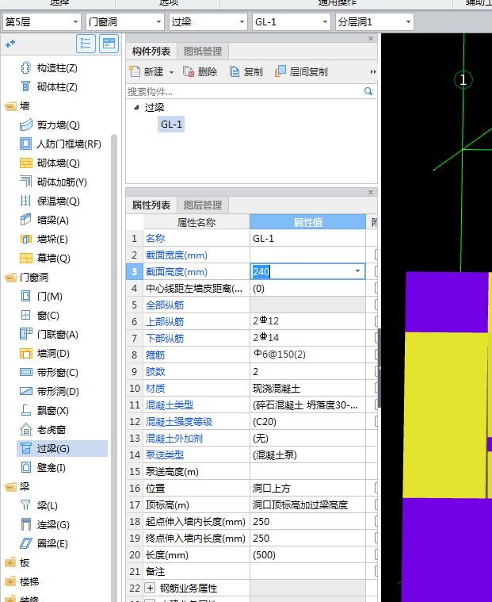Image resolution: width=492 pixels, height=602 pixels.
Task: Open 新建 dropdown arrow
Action: [x=171, y=72]
